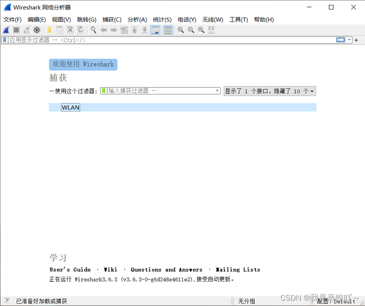Screen dimensions: 365x306
Task: Toggle packet list colorization
Action: click(168, 30)
